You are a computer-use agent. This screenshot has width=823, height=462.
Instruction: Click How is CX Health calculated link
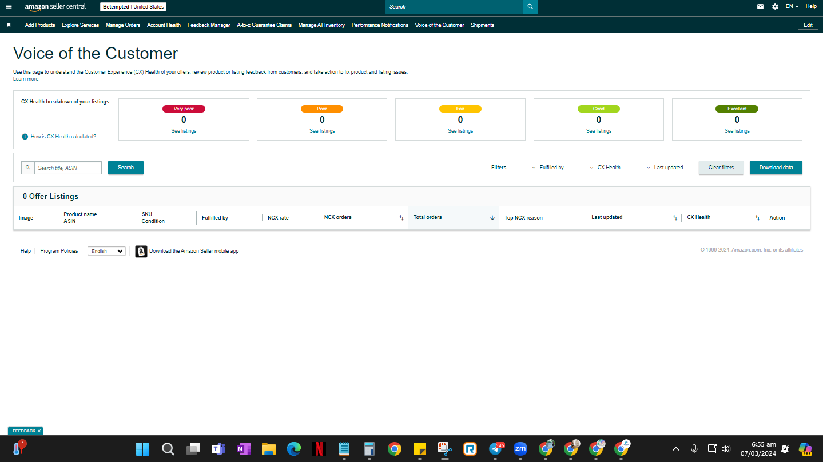[63, 137]
